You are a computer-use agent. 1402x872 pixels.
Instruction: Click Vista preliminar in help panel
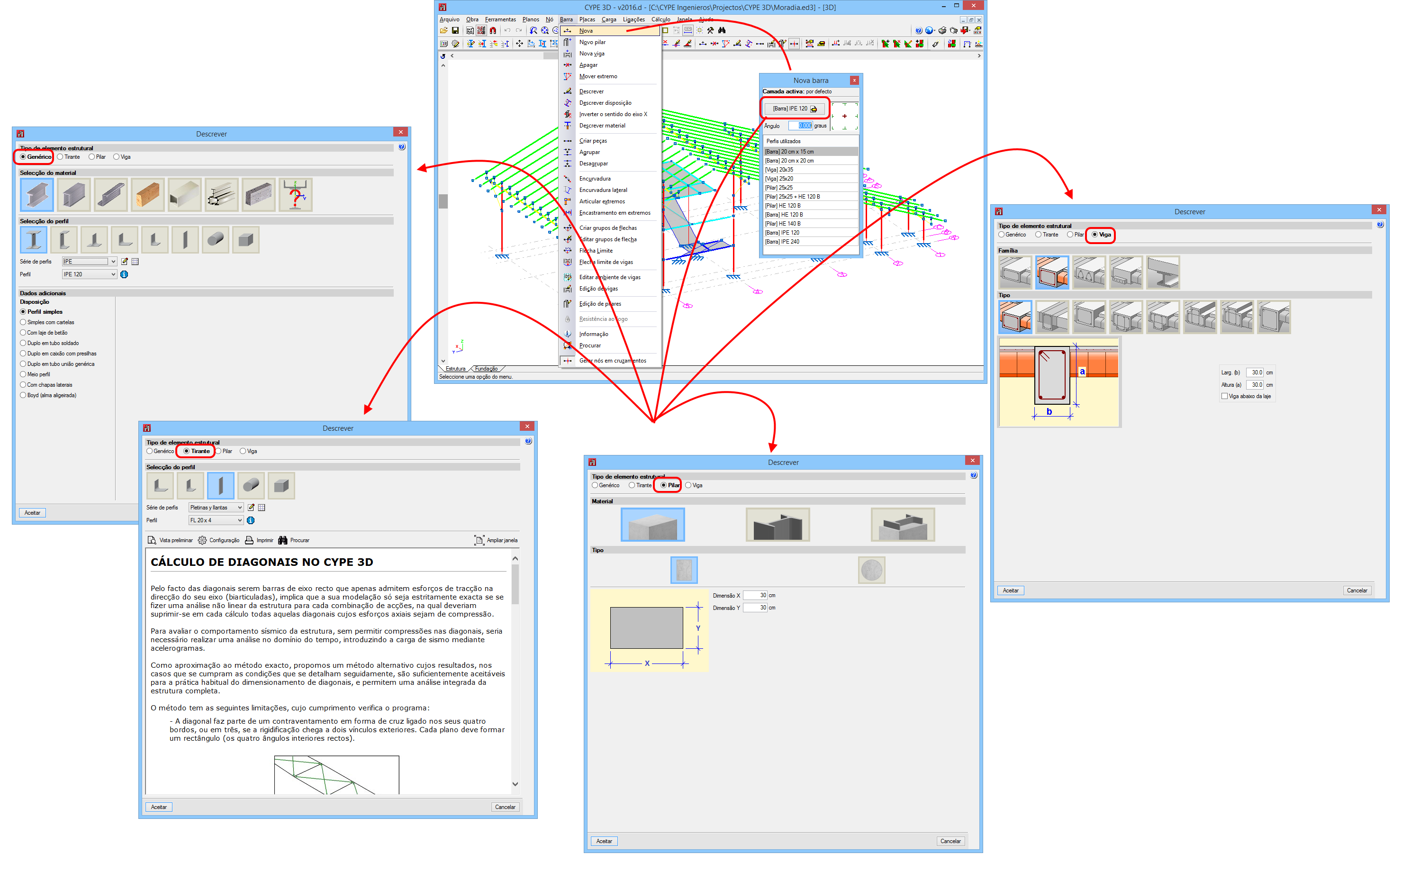point(170,540)
